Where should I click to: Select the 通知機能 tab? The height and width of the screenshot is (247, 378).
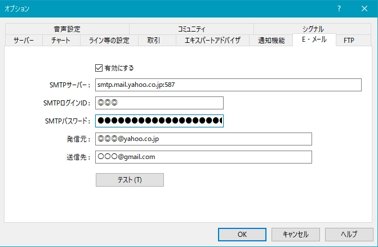(x=271, y=40)
